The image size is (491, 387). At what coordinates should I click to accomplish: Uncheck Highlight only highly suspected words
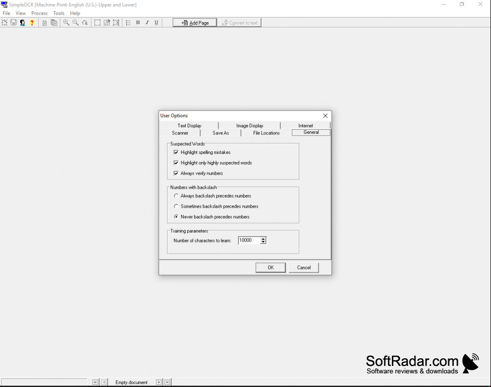click(176, 163)
